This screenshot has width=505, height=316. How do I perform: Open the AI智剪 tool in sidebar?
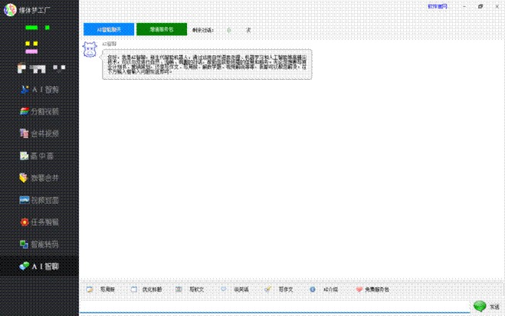pyautogui.click(x=39, y=89)
